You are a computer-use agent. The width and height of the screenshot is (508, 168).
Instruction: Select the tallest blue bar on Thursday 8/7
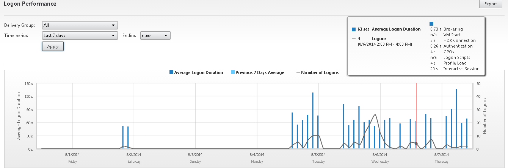click(456, 119)
